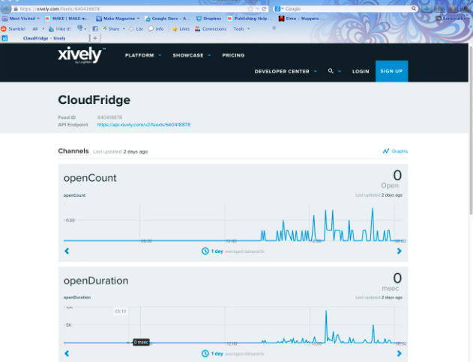Go to previous time range on openCount graph
Viewport: 473px width, 362px height.
tap(67, 251)
